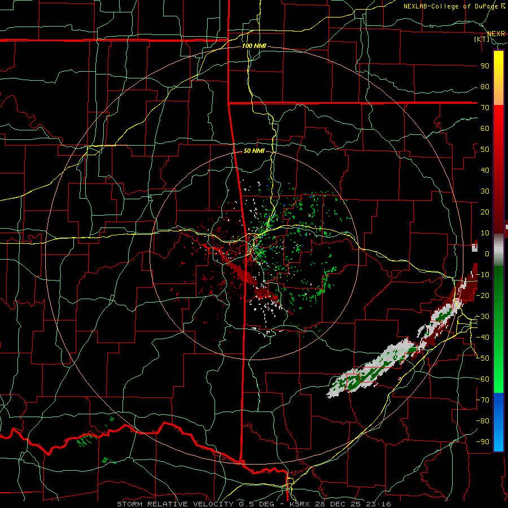The image size is (508, 508).
Task: Click the 70 value on velocity legend
Action: click(x=485, y=108)
